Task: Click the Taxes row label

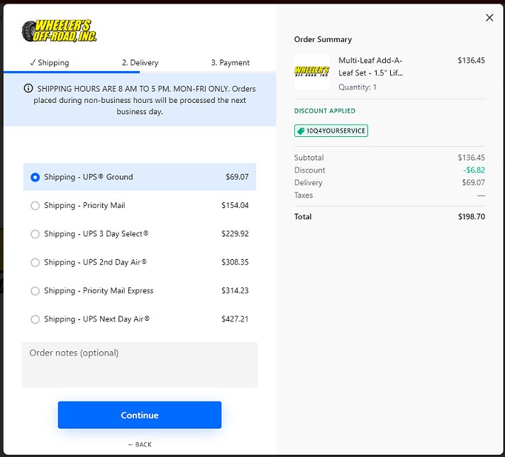Action: [x=304, y=195]
